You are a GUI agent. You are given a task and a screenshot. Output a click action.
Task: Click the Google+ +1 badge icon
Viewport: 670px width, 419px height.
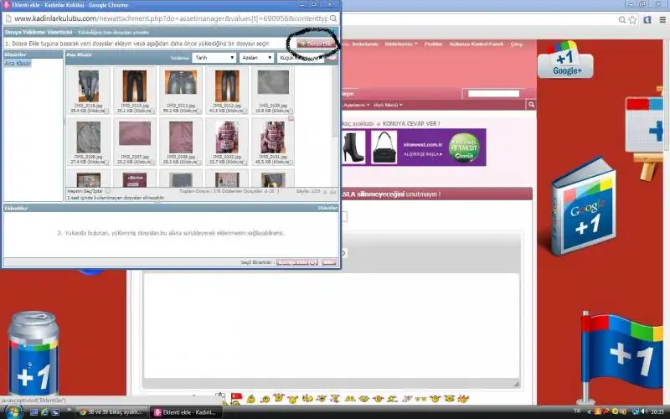pyautogui.click(x=567, y=63)
